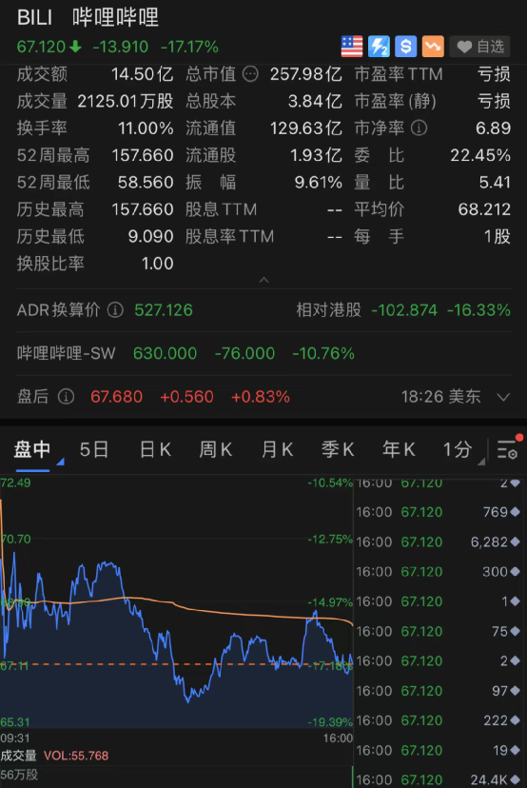Image resolution: width=527 pixels, height=788 pixels.
Task: Collapse the stock details panel chevron
Action: pyautogui.click(x=263, y=280)
